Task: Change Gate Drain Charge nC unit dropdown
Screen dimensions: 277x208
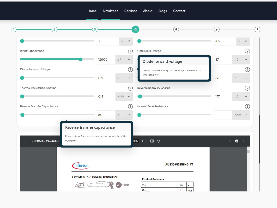Action: tap(241, 60)
